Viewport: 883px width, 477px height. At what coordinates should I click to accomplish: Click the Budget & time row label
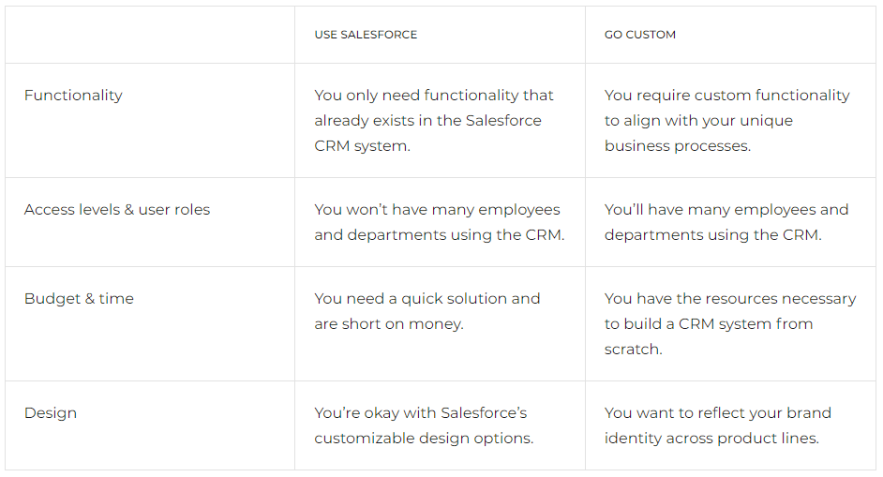click(79, 299)
